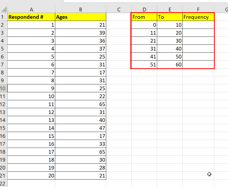Click age 21 in row 21
This screenshot has height=187, width=228.
80,176
